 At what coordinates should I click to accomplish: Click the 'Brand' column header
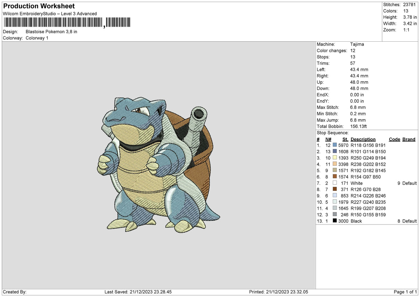coord(409,139)
